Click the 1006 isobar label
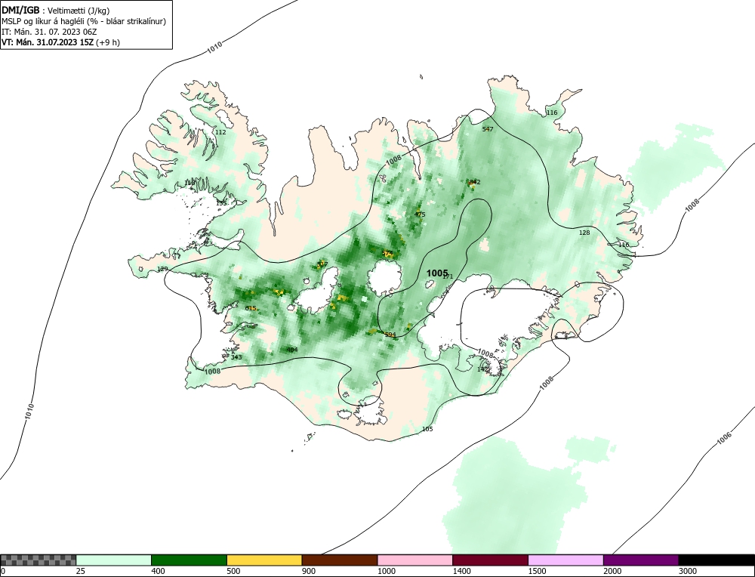755x577 pixels. [x=724, y=438]
